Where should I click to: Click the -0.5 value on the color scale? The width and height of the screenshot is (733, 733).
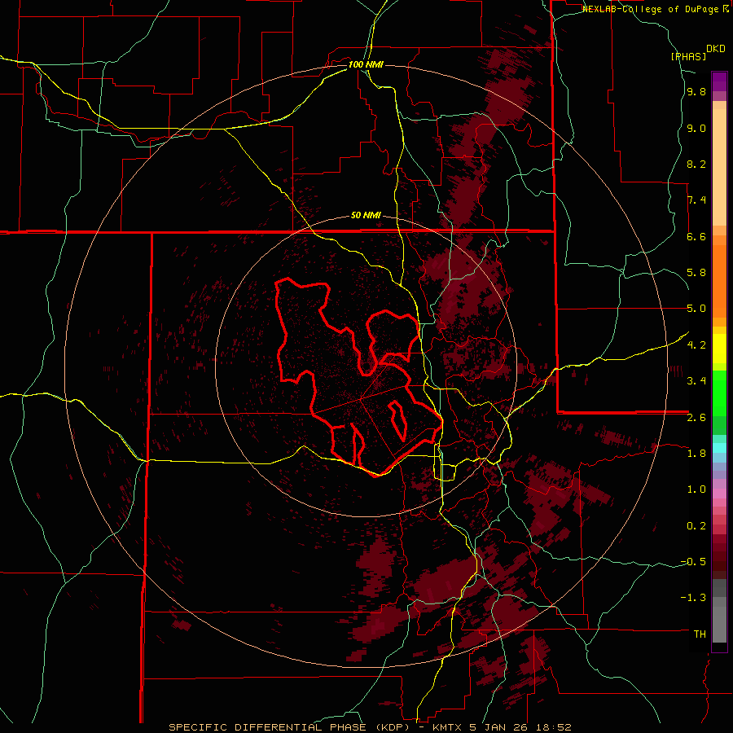click(x=693, y=562)
